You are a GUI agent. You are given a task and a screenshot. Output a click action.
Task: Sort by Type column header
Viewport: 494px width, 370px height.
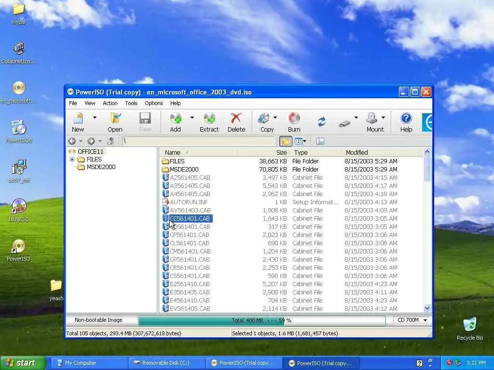[315, 153]
